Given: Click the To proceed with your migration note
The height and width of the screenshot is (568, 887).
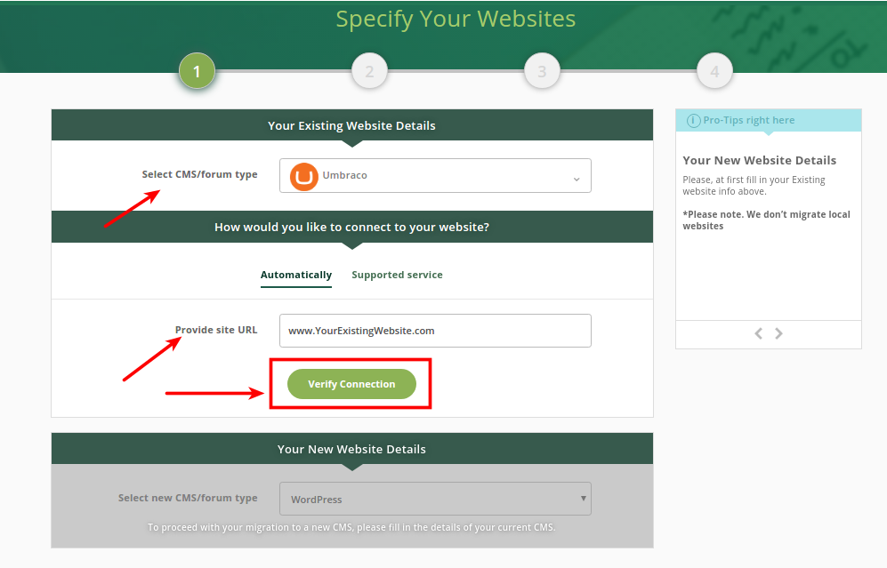Looking at the screenshot, I should point(351,527).
